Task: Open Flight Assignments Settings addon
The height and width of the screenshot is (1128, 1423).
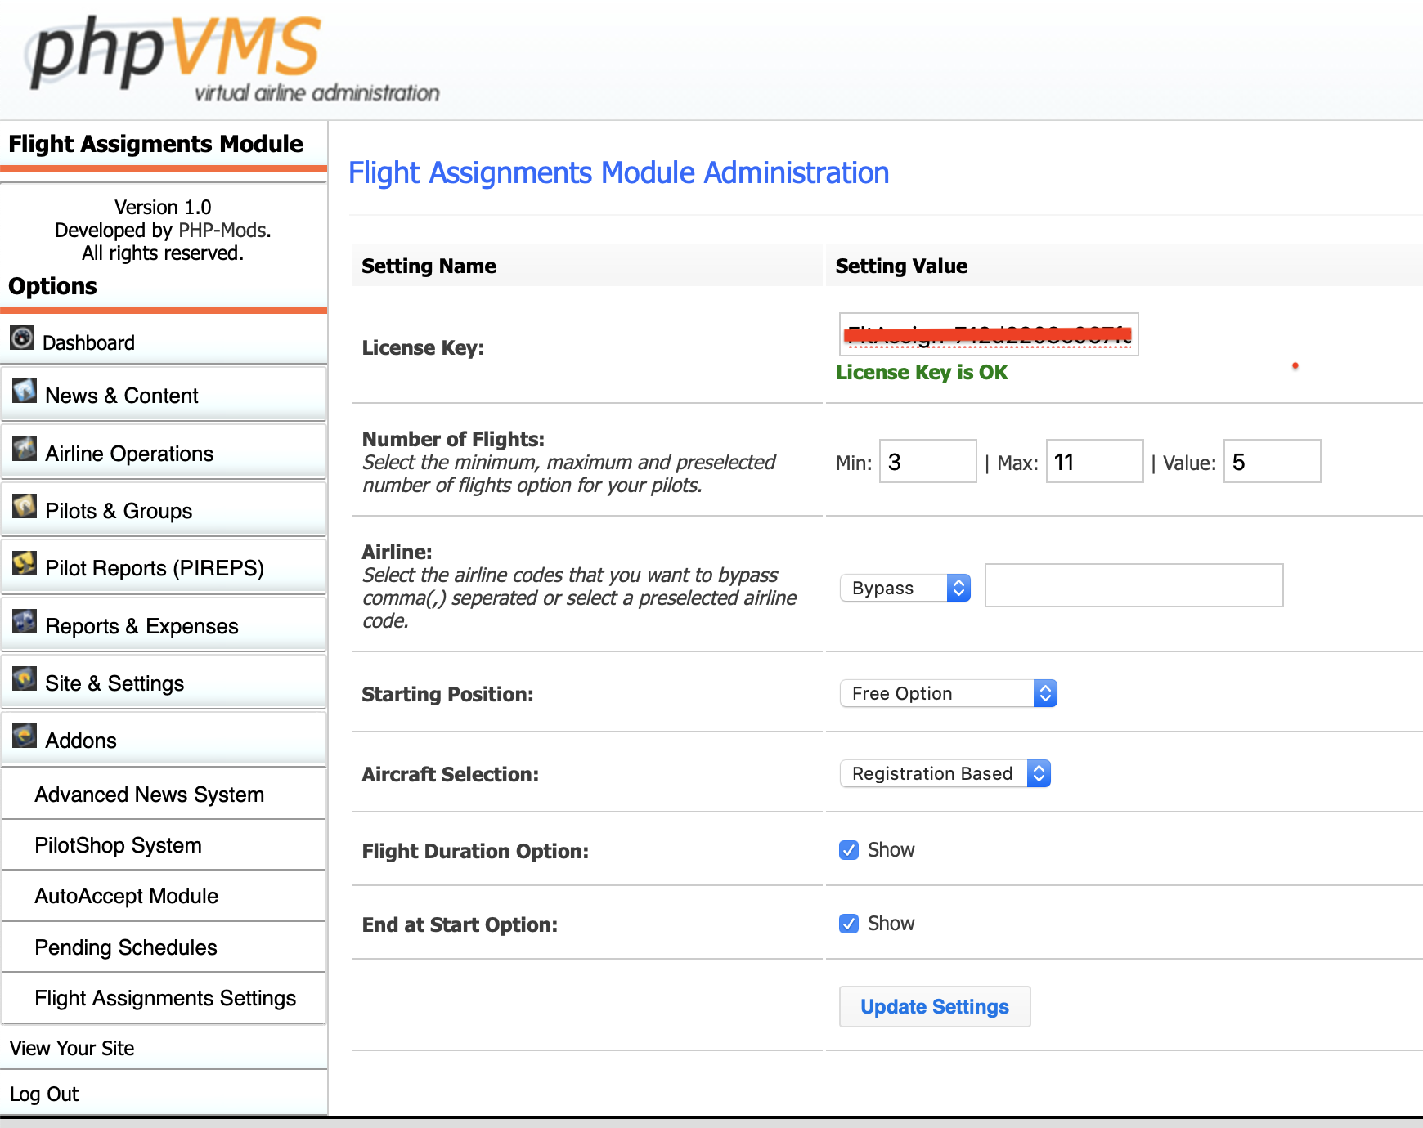Action: tap(164, 998)
